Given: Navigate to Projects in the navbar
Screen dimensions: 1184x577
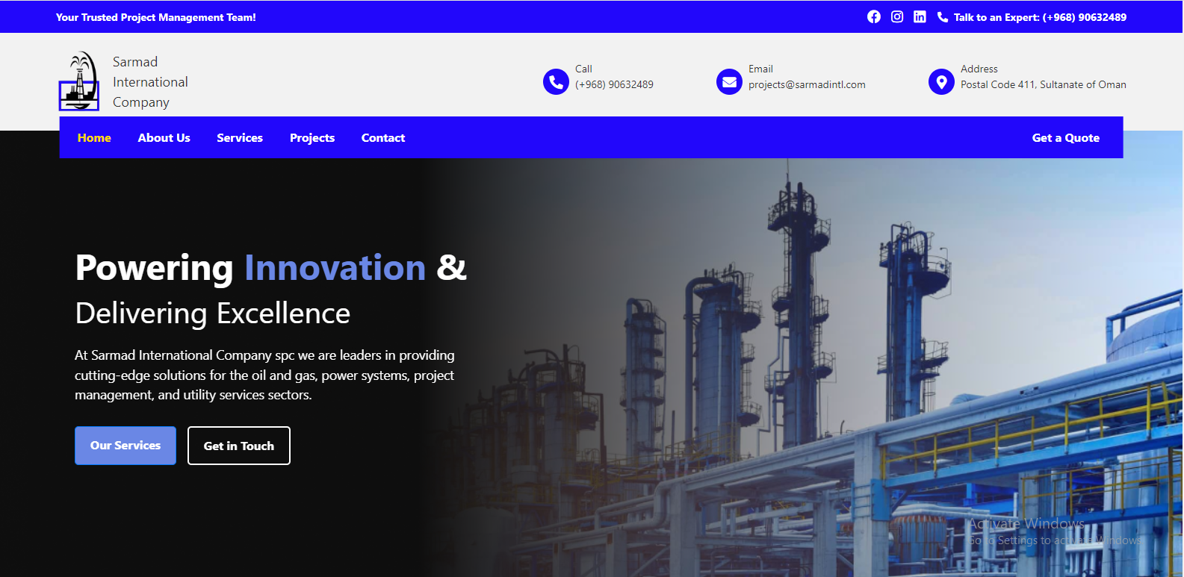Looking at the screenshot, I should [x=312, y=137].
